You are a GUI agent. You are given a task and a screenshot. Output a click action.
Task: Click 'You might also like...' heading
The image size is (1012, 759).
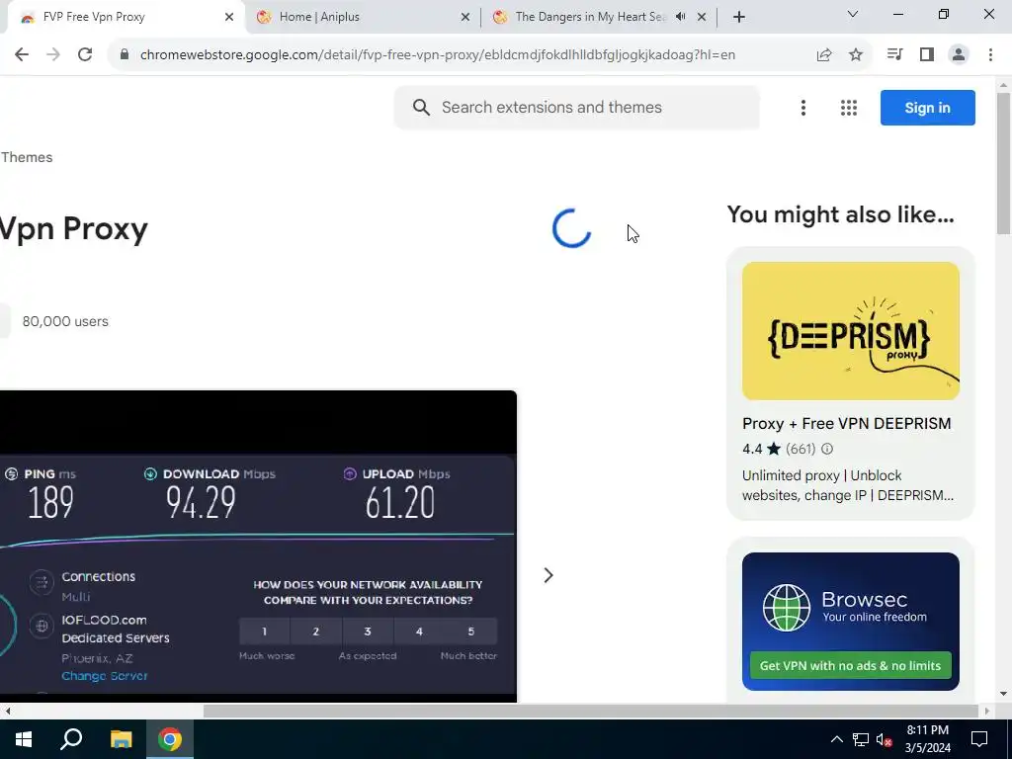coord(840,214)
